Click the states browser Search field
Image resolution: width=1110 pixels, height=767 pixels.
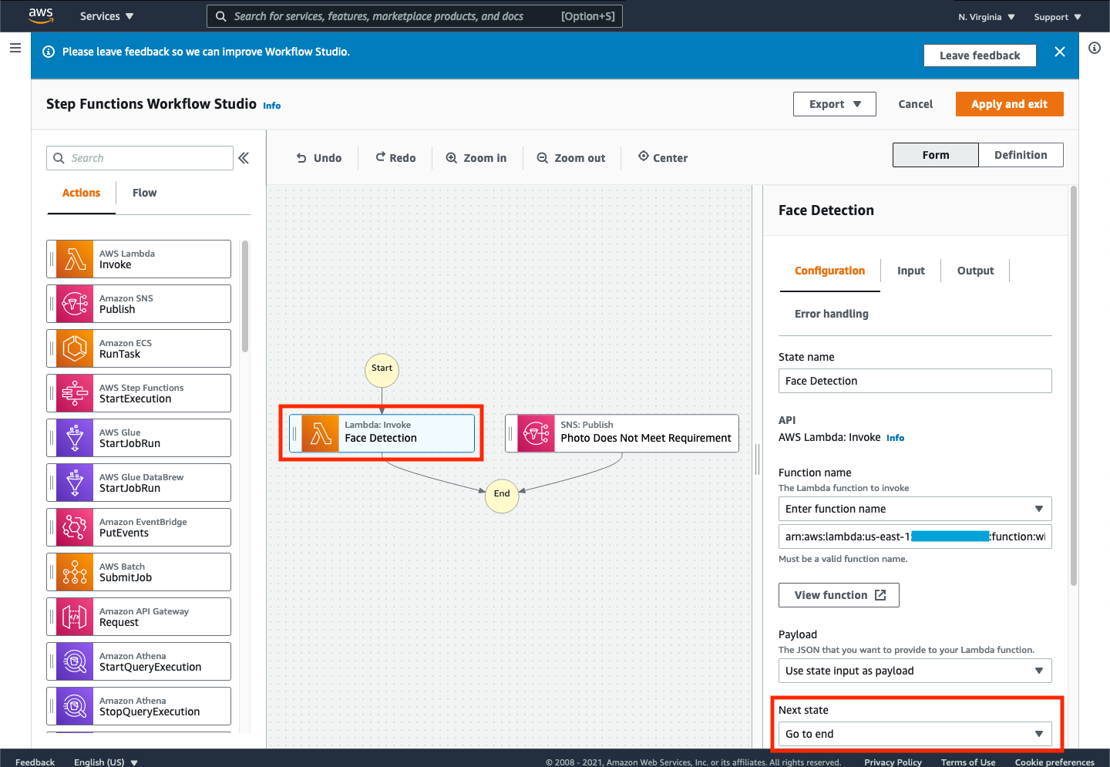coord(140,158)
